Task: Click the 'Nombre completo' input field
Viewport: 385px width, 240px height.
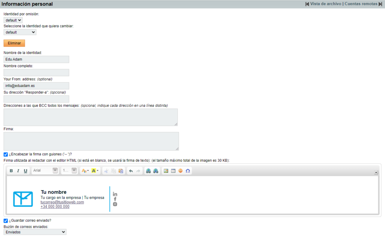Action: (36, 72)
